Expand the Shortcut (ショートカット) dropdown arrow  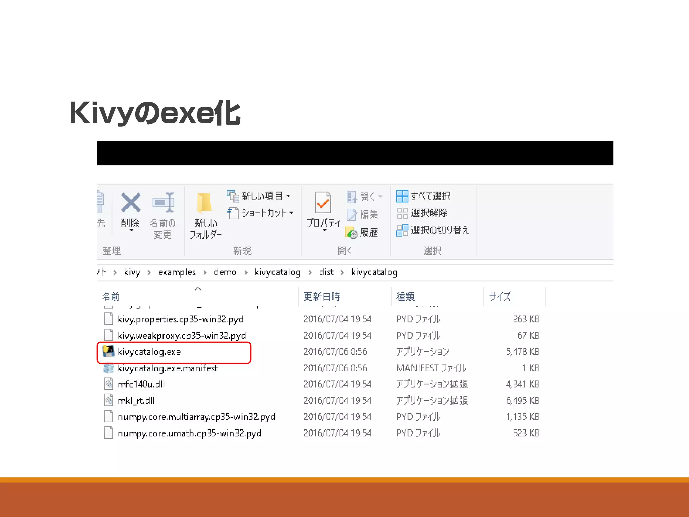[291, 213]
